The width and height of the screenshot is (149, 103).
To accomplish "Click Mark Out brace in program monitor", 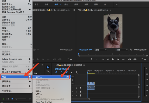I will pyautogui.click(x=96, y=59).
